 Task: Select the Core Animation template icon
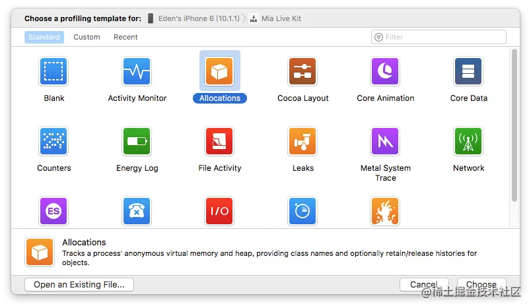(x=386, y=71)
